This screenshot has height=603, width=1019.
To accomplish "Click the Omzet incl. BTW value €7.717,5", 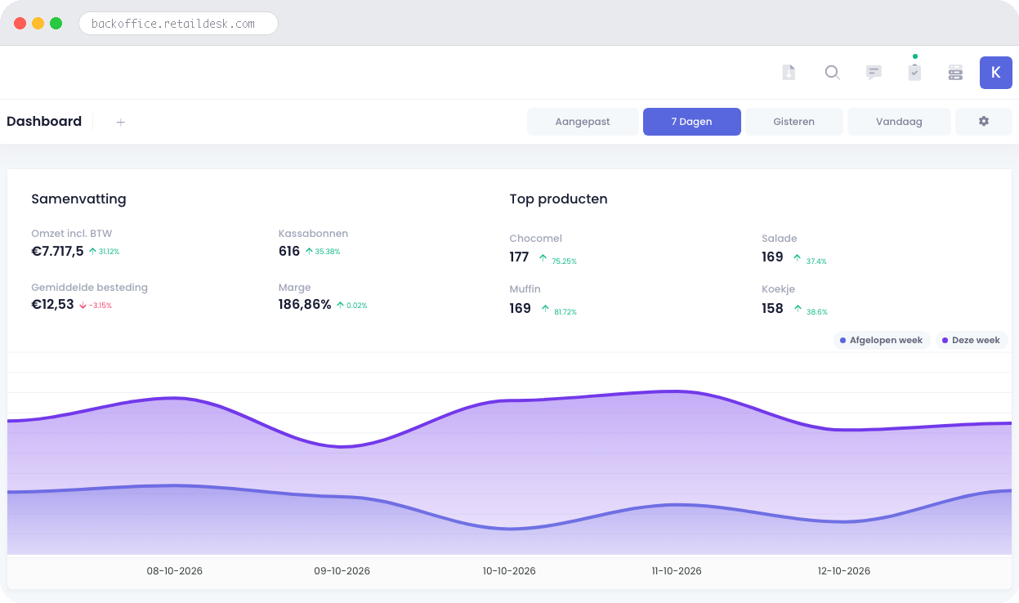I will coord(57,251).
